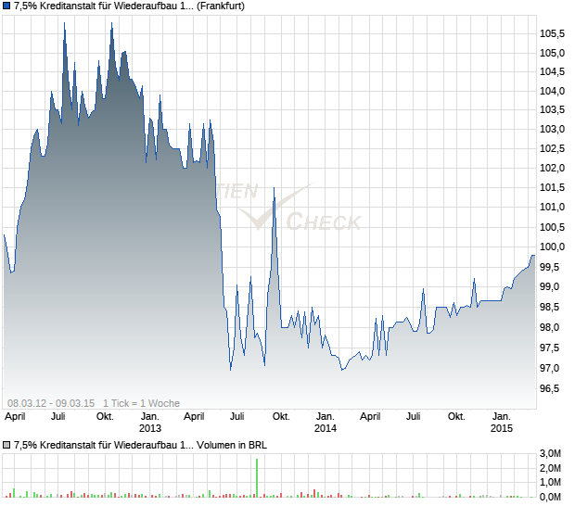The height and width of the screenshot is (506, 575).
Task: Click the 102,0 price axis label
Action: (552, 168)
